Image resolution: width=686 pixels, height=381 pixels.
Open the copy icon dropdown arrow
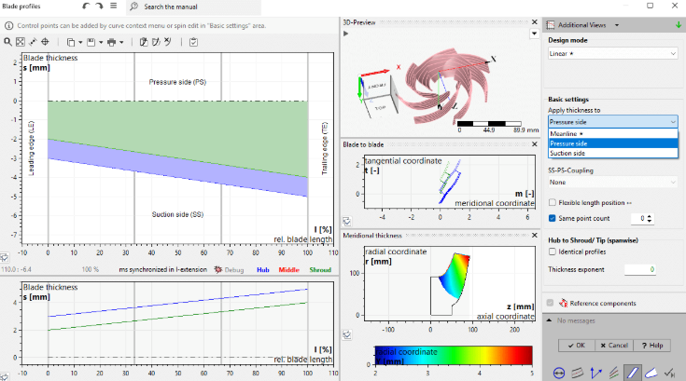coord(80,42)
